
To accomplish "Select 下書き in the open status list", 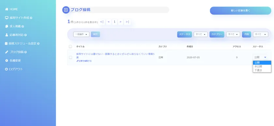I will point(262,70).
